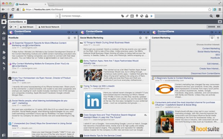The width and height of the screenshot is (223, 139).
Task: Adjust the column width slider
Action: click(214, 27)
